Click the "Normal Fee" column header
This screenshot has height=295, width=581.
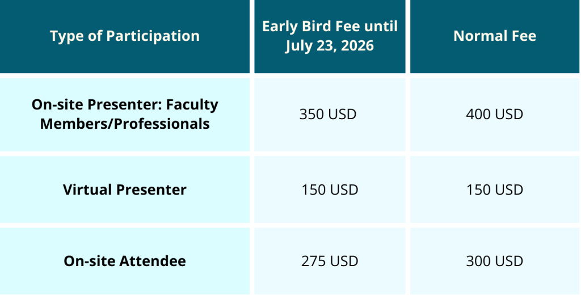tap(495, 36)
